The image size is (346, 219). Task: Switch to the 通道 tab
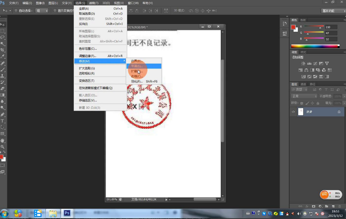(303, 84)
